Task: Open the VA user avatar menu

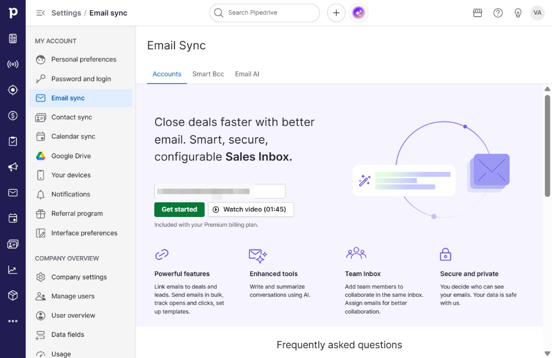Action: pos(537,13)
